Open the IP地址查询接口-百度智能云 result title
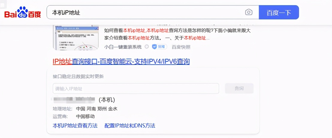 point(121,62)
